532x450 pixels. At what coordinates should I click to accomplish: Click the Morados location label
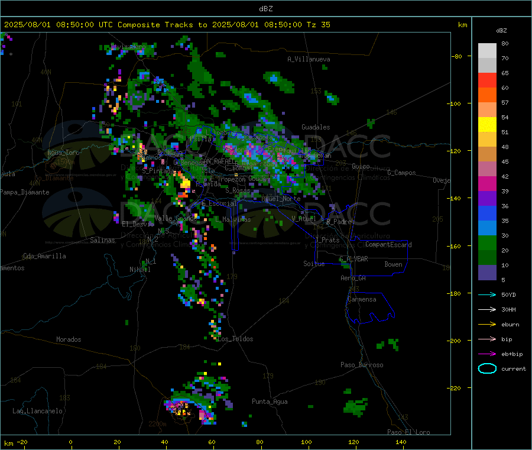click(69, 339)
